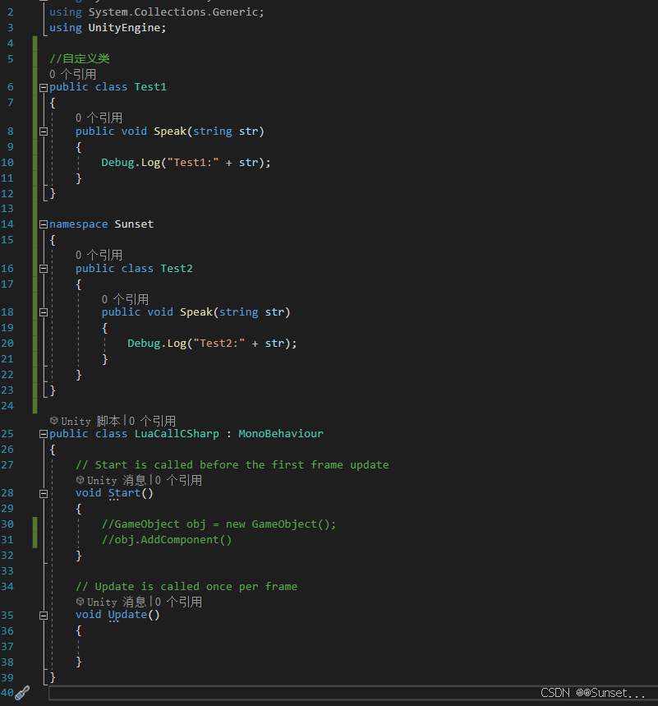The height and width of the screenshot is (706, 658).
Task: Click the string "Test1:" on line 10
Action: (x=193, y=163)
